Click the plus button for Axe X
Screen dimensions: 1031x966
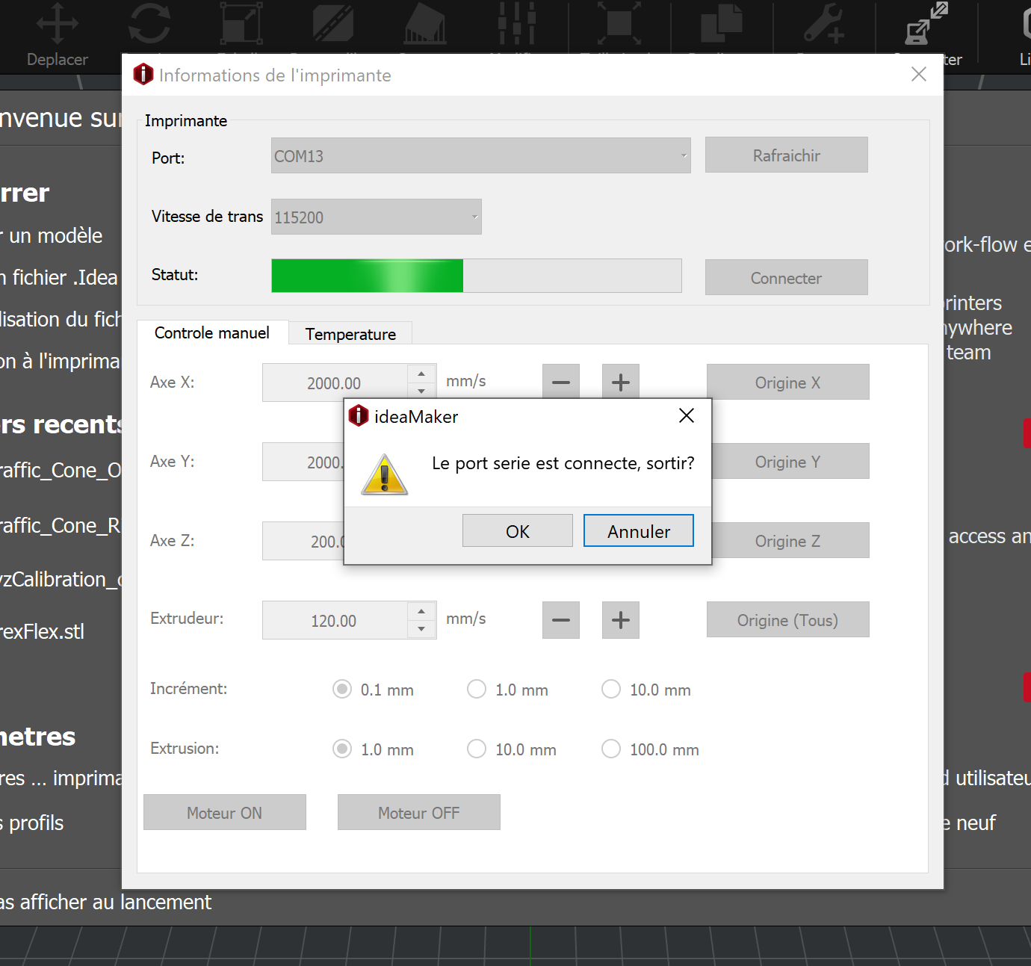(621, 383)
